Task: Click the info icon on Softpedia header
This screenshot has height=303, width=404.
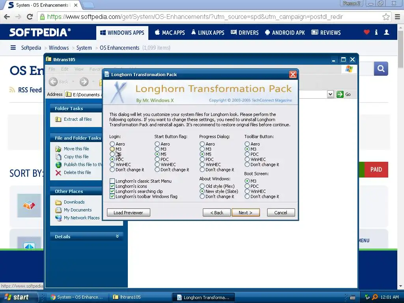Action: (376, 32)
